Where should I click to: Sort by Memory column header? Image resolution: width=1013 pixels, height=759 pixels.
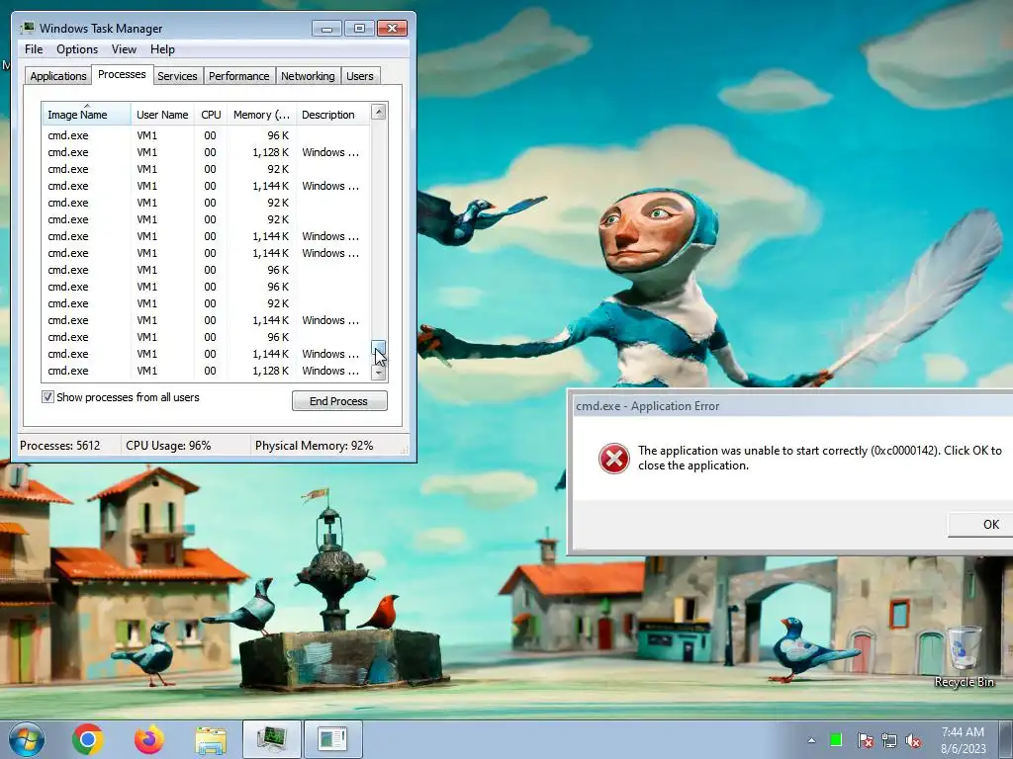[261, 115]
